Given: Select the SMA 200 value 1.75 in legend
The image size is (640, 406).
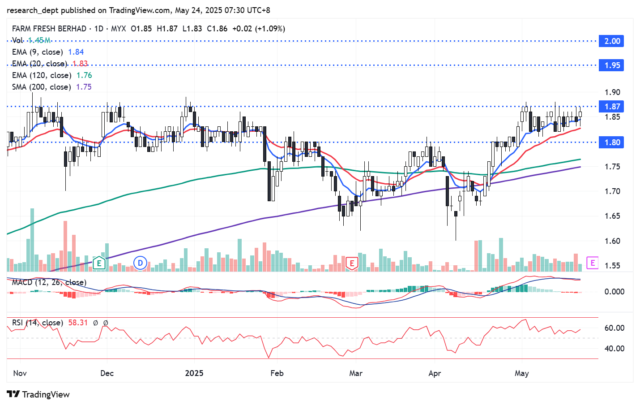Looking at the screenshot, I should (84, 87).
